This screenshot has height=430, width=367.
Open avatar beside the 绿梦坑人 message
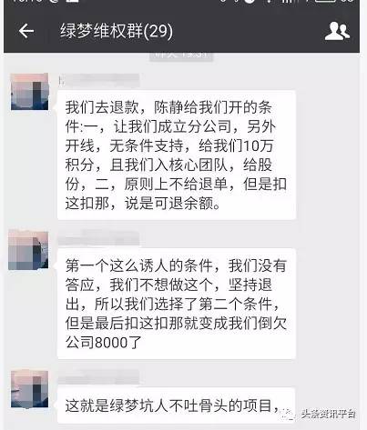pos(29,389)
